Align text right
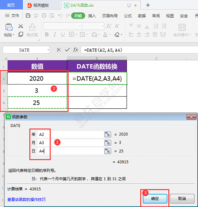This screenshot has height=207, width=198. point(147,34)
